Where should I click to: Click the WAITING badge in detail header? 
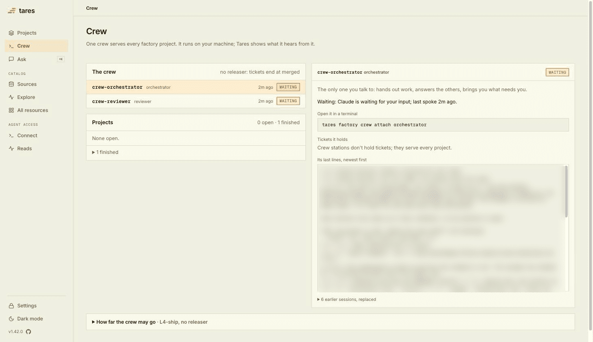tap(557, 72)
